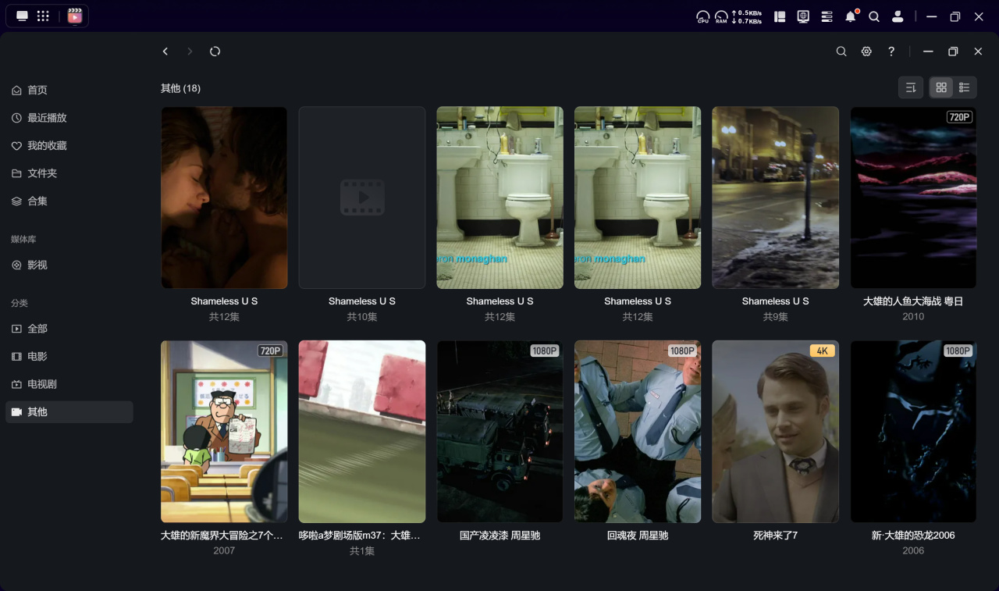Open the 死神来了7 poster
999x591 pixels.
pos(776,432)
